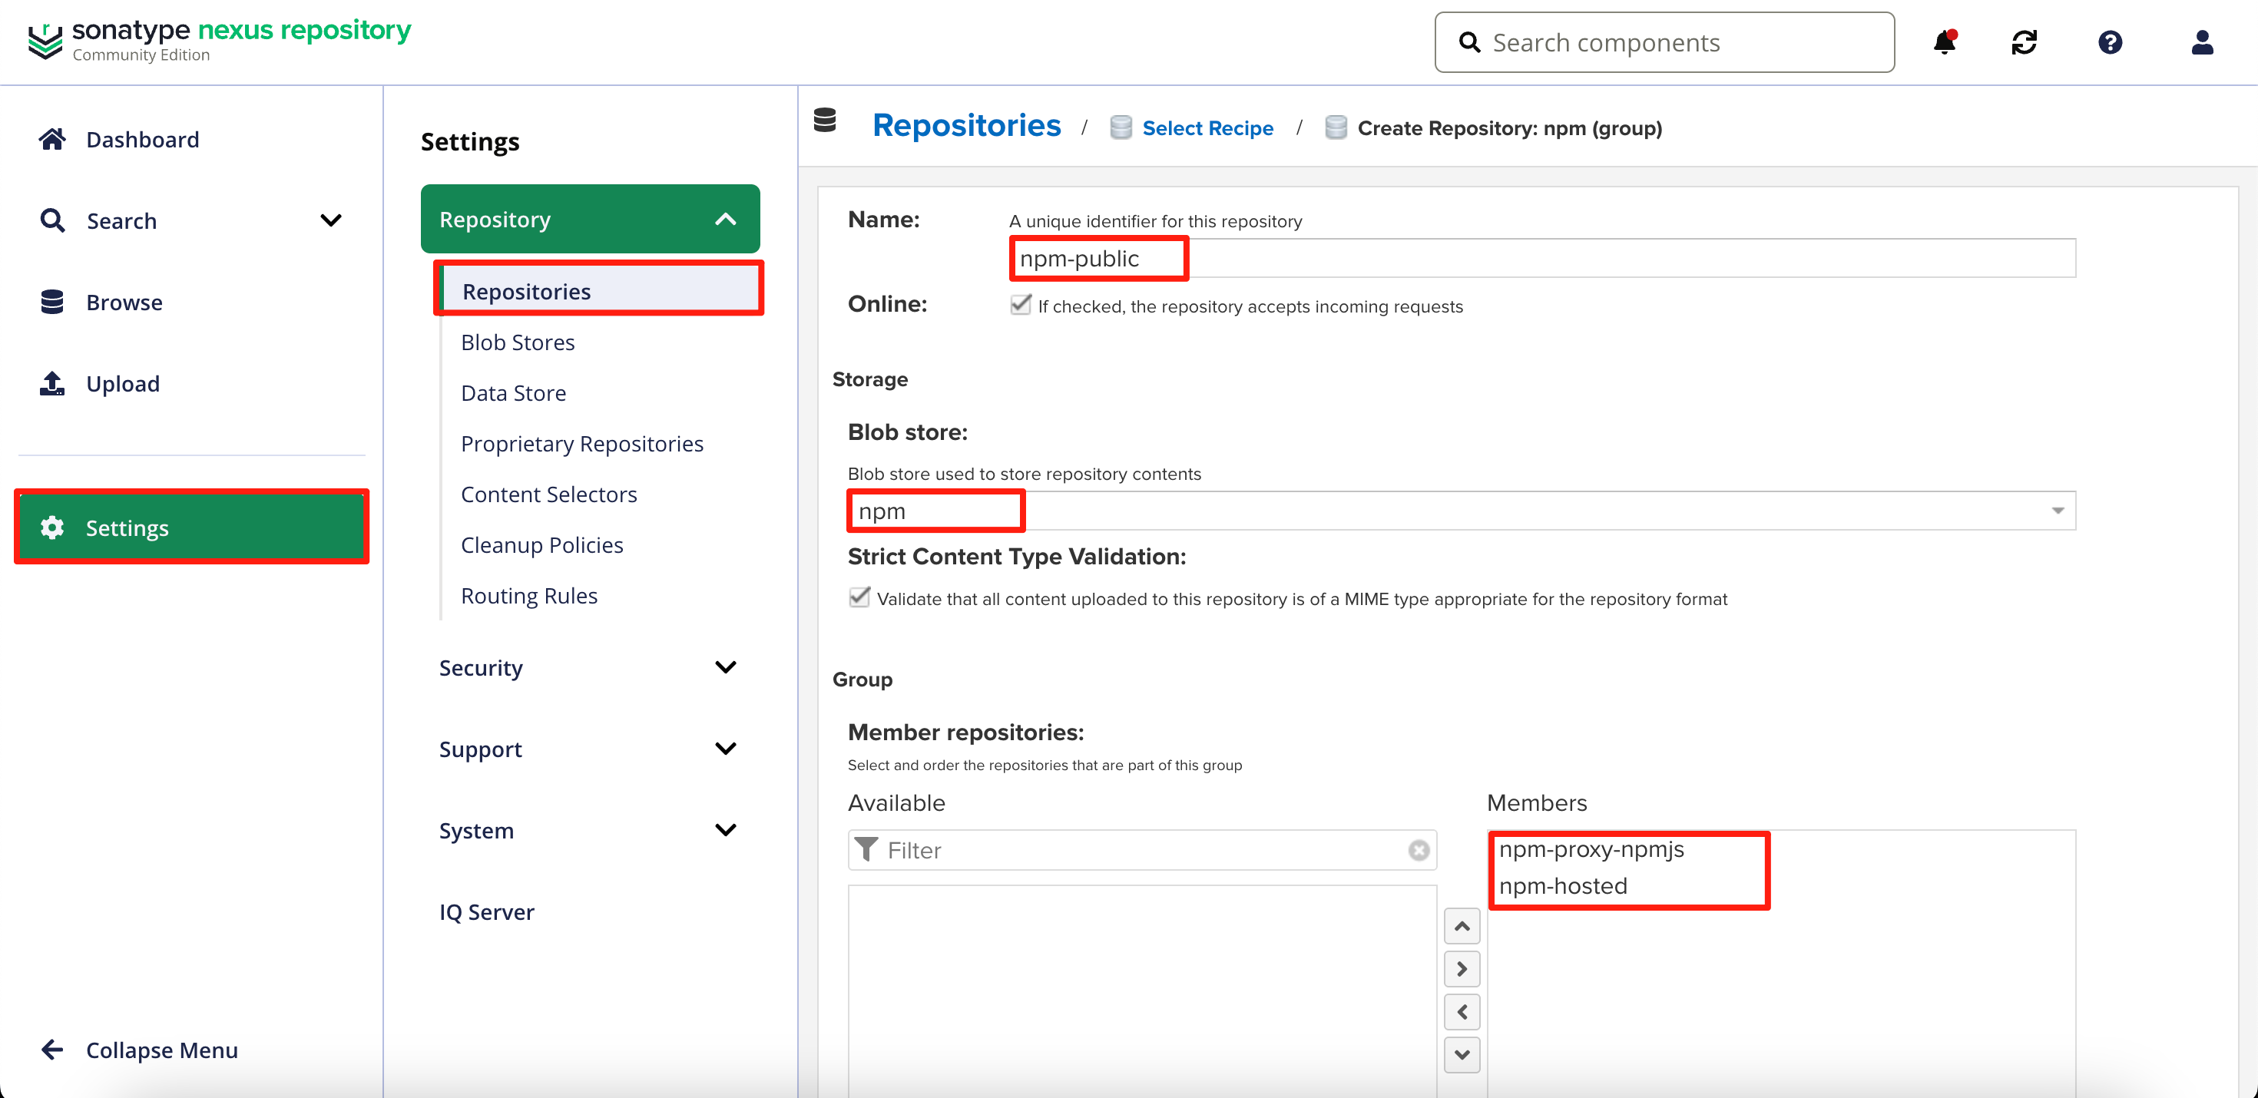The image size is (2258, 1098).
Task: Open the user account icon
Action: click(2202, 42)
